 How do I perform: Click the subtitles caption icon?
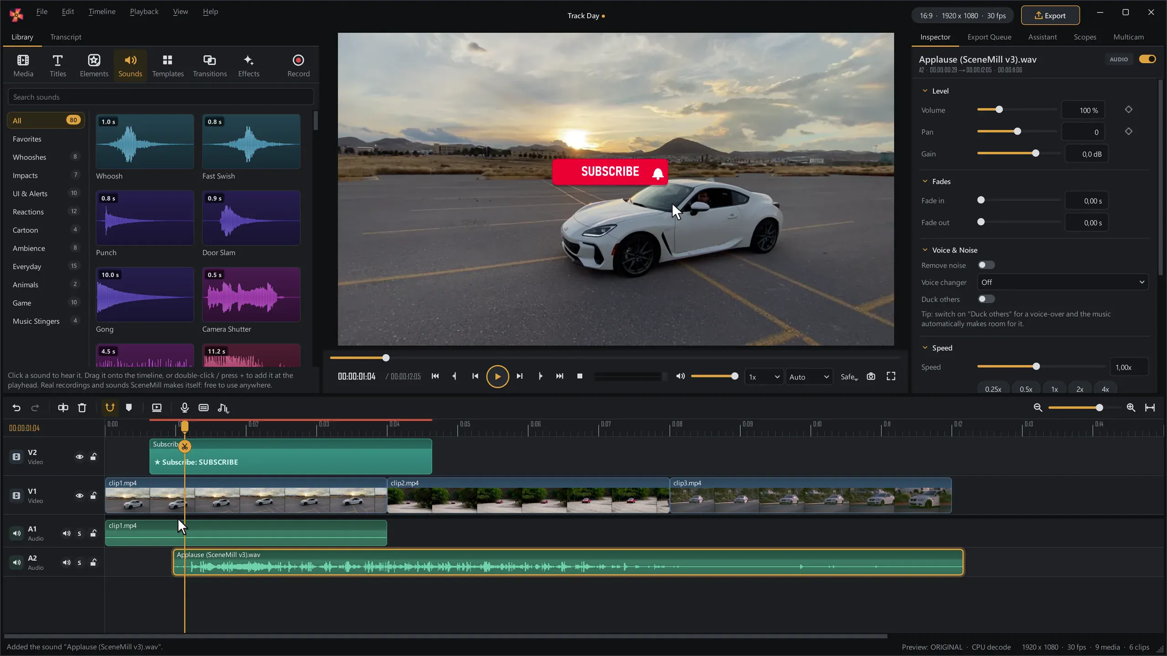tap(204, 408)
